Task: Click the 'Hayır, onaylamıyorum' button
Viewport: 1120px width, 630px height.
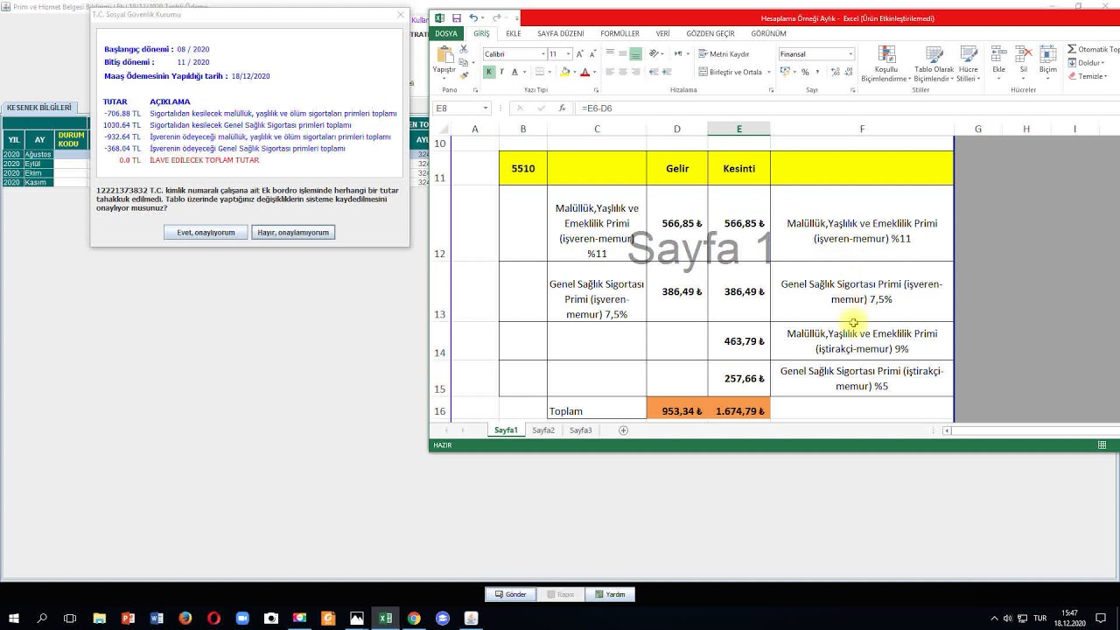Action: 293,233
